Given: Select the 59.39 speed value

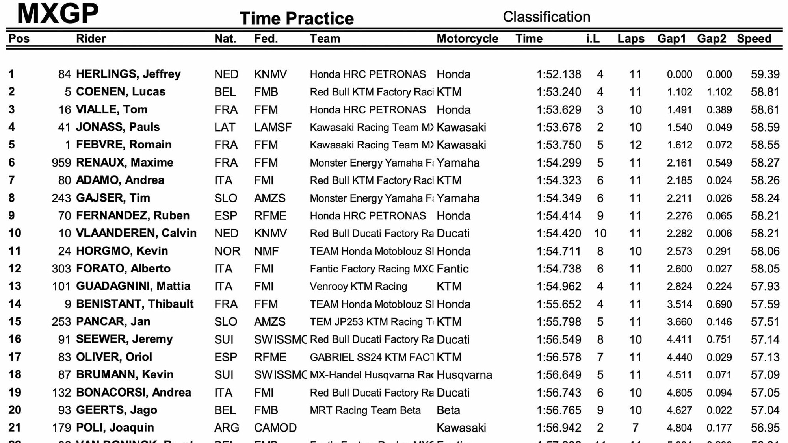Looking at the screenshot, I should point(765,74).
